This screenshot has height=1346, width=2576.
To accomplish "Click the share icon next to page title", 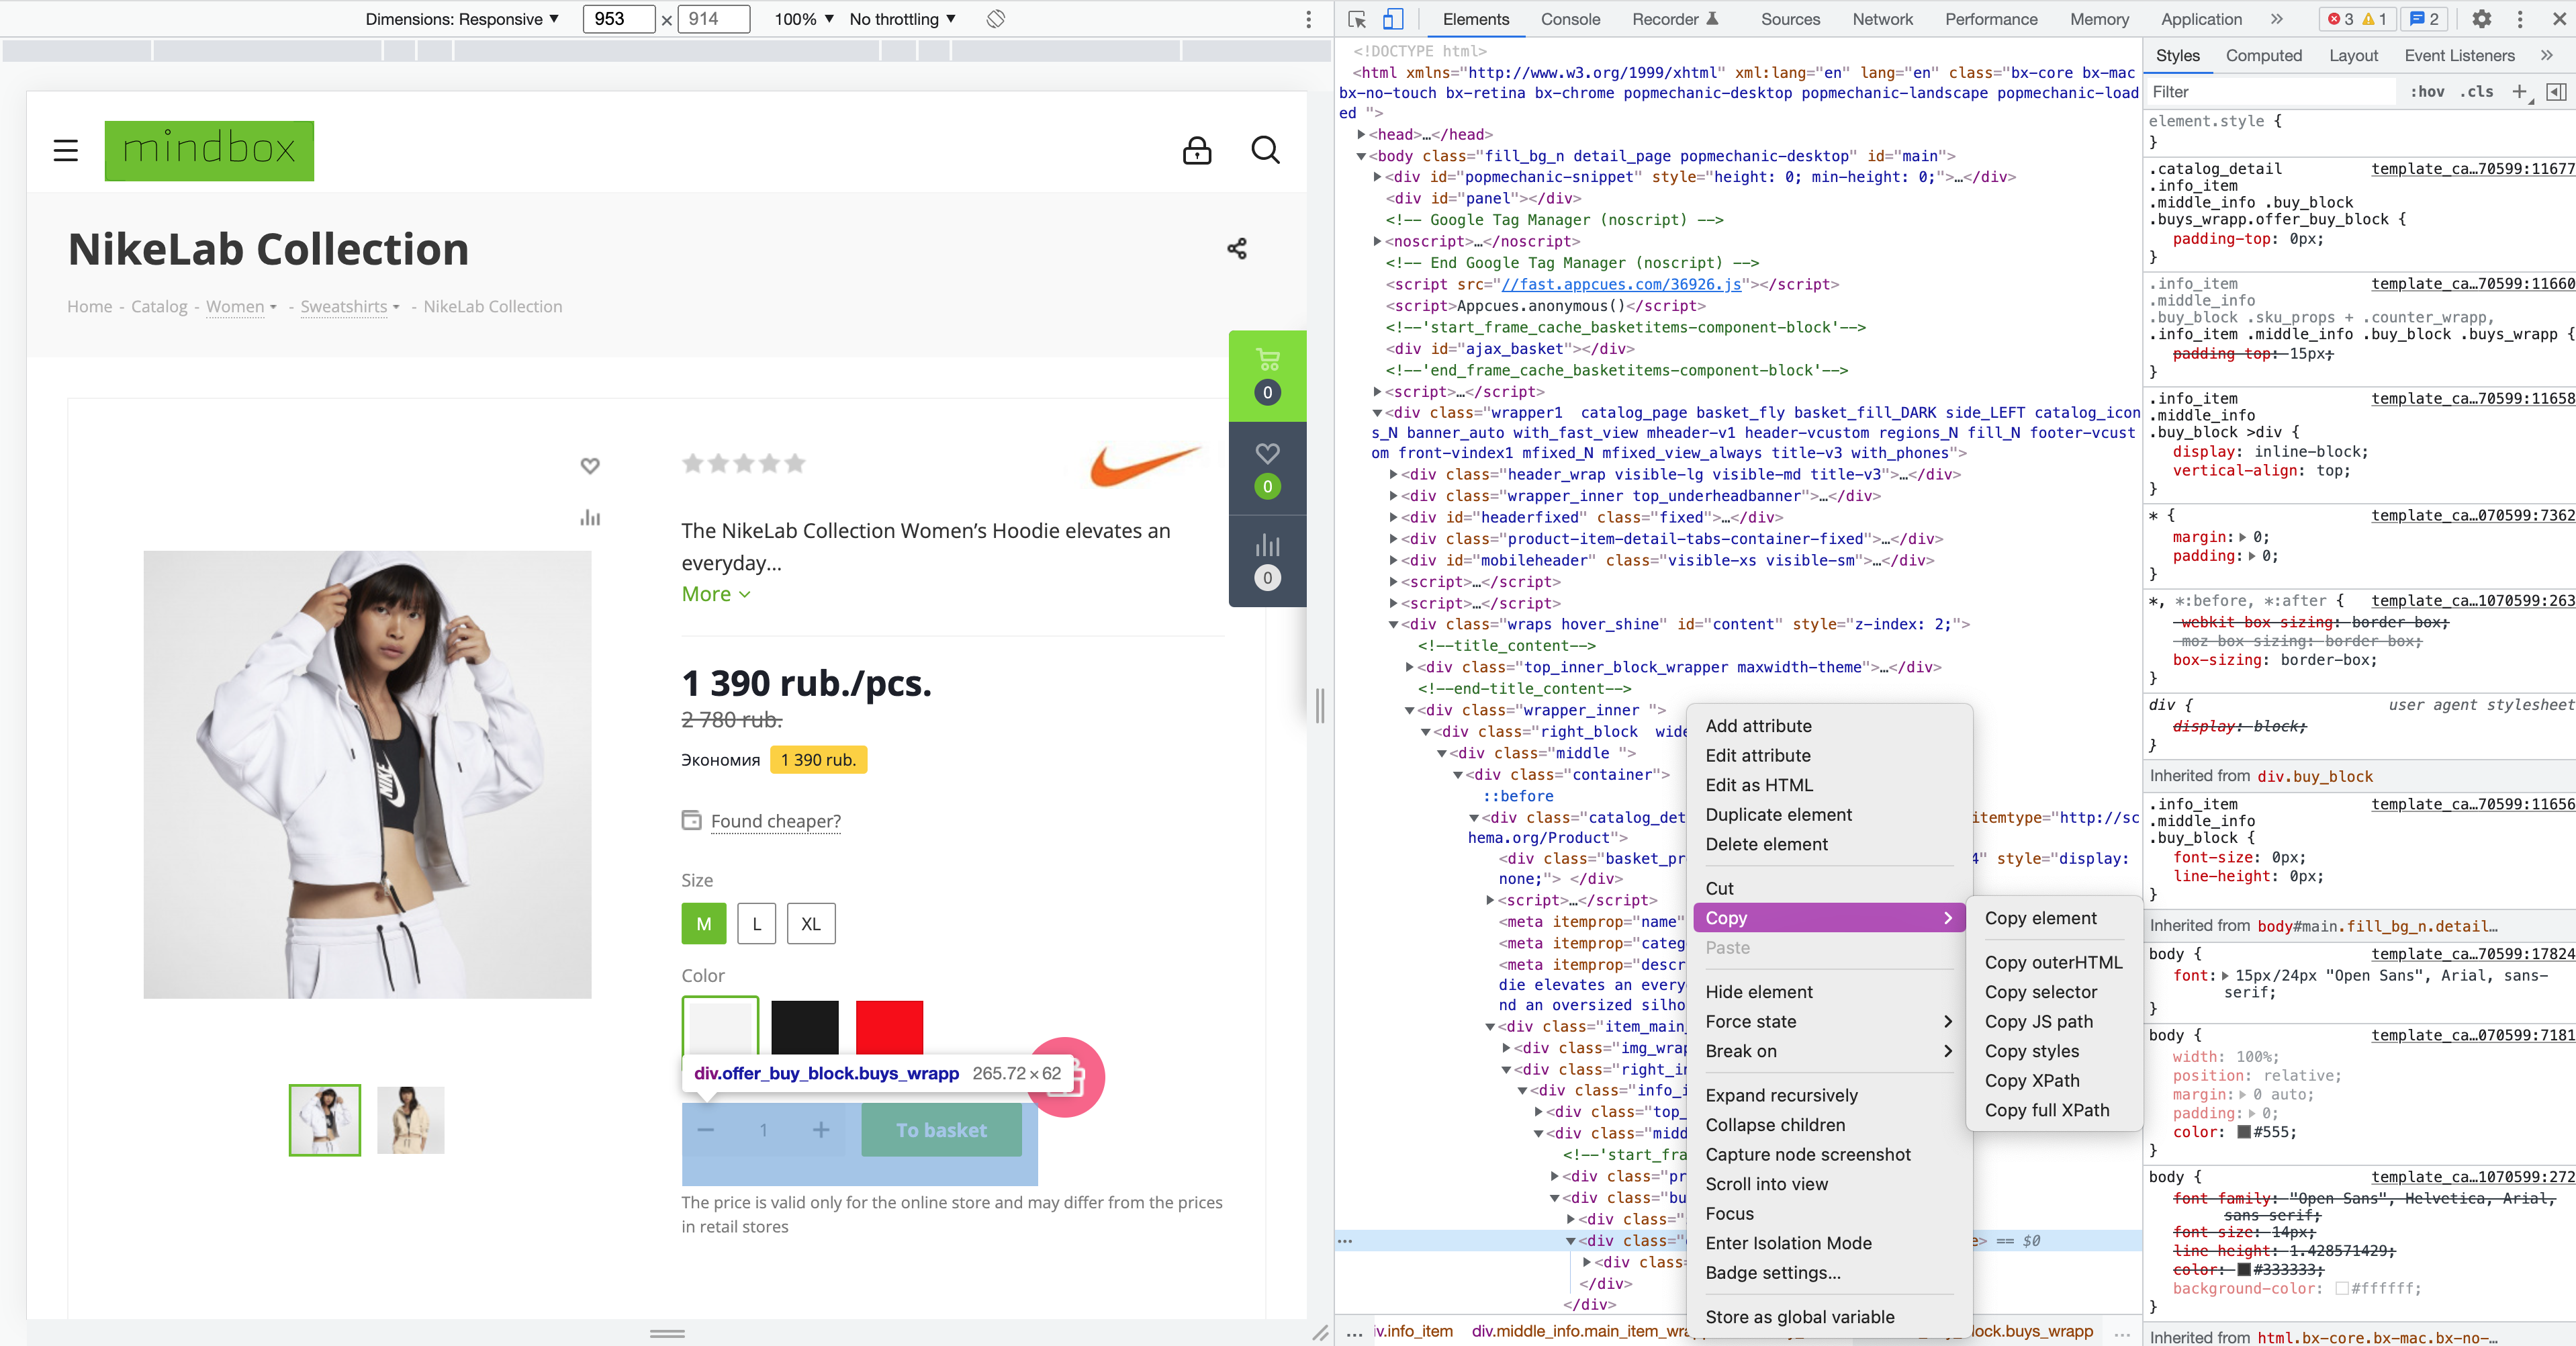I will click(1237, 249).
